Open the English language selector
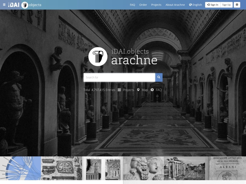The image size is (246, 184). tap(196, 5)
